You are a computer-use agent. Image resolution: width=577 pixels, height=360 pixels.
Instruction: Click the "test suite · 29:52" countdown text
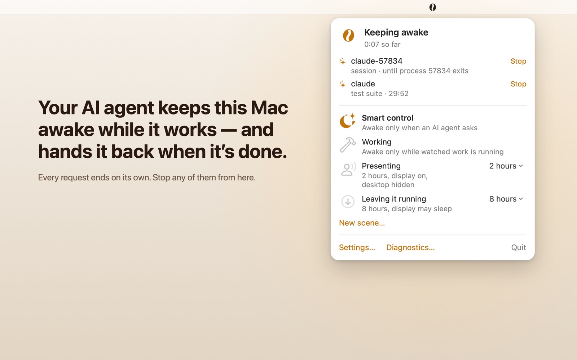[x=380, y=94]
